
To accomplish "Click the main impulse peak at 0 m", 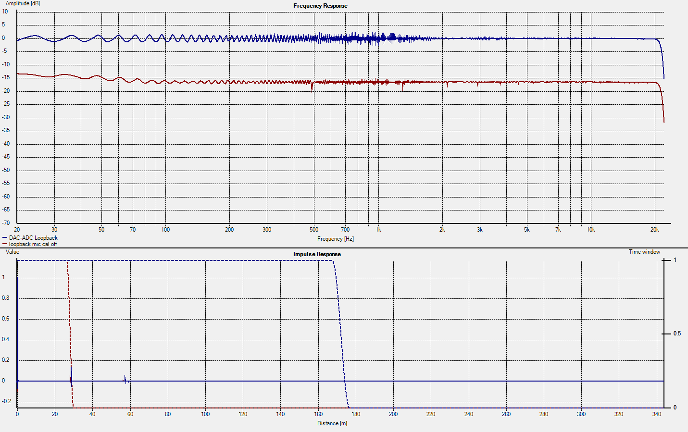I will [17, 332].
